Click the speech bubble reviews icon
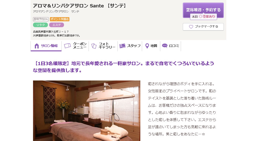This screenshot has height=141, width=256. coord(165,46)
